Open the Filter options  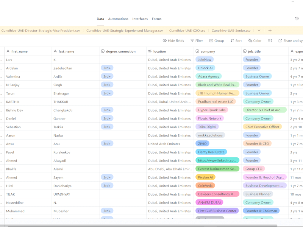197,40
